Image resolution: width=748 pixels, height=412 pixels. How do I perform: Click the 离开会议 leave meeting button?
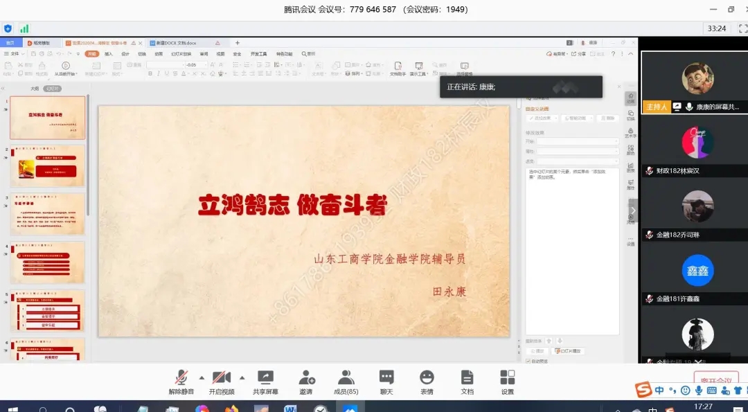pos(715,380)
